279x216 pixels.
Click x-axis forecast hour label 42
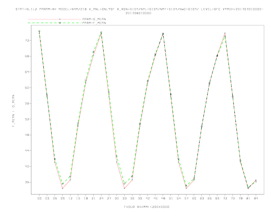point(148,198)
